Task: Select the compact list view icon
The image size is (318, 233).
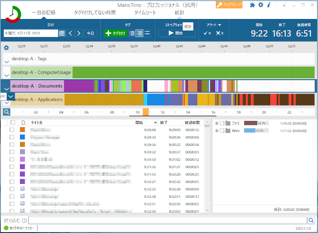Action: tap(132, 33)
